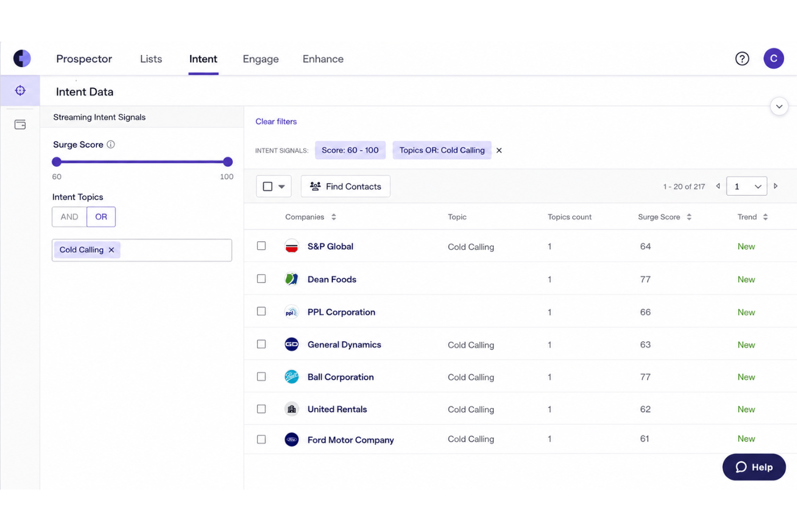Open Ball Corporation company link
The width and height of the screenshot is (797, 531).
[x=340, y=377]
